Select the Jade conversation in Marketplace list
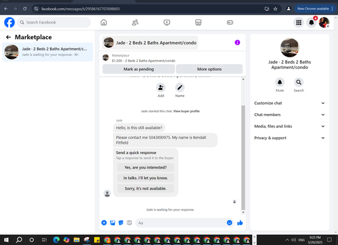The image size is (338, 245). click(47, 52)
